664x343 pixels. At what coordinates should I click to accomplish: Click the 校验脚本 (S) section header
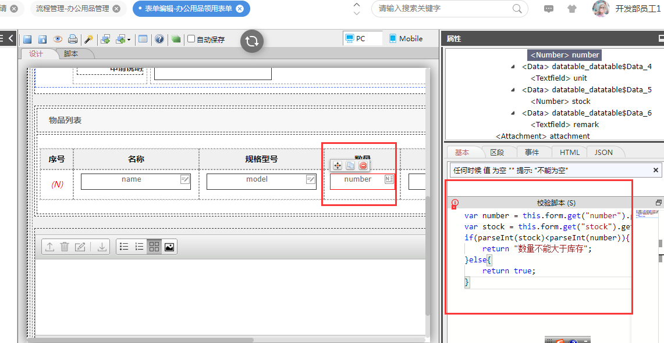(x=556, y=203)
